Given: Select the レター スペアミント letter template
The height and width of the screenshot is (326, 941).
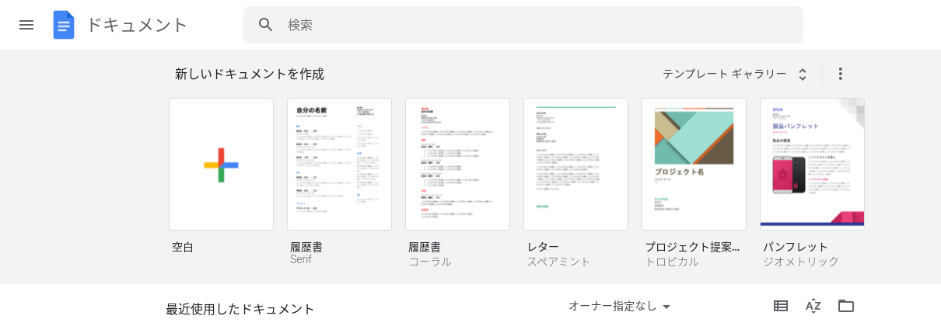Looking at the screenshot, I should (x=575, y=165).
